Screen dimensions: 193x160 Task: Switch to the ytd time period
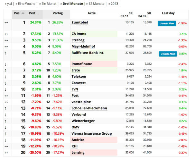(x=8, y=4)
